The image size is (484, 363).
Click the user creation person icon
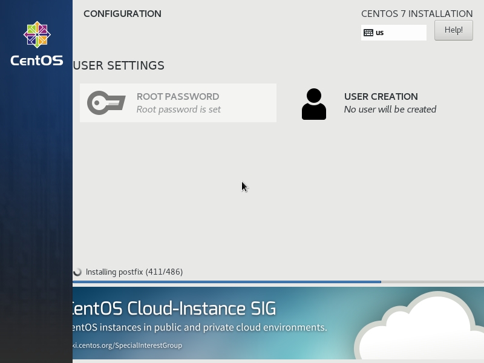(x=313, y=104)
